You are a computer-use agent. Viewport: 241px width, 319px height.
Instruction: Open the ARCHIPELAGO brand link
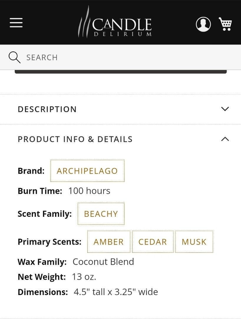87,171
